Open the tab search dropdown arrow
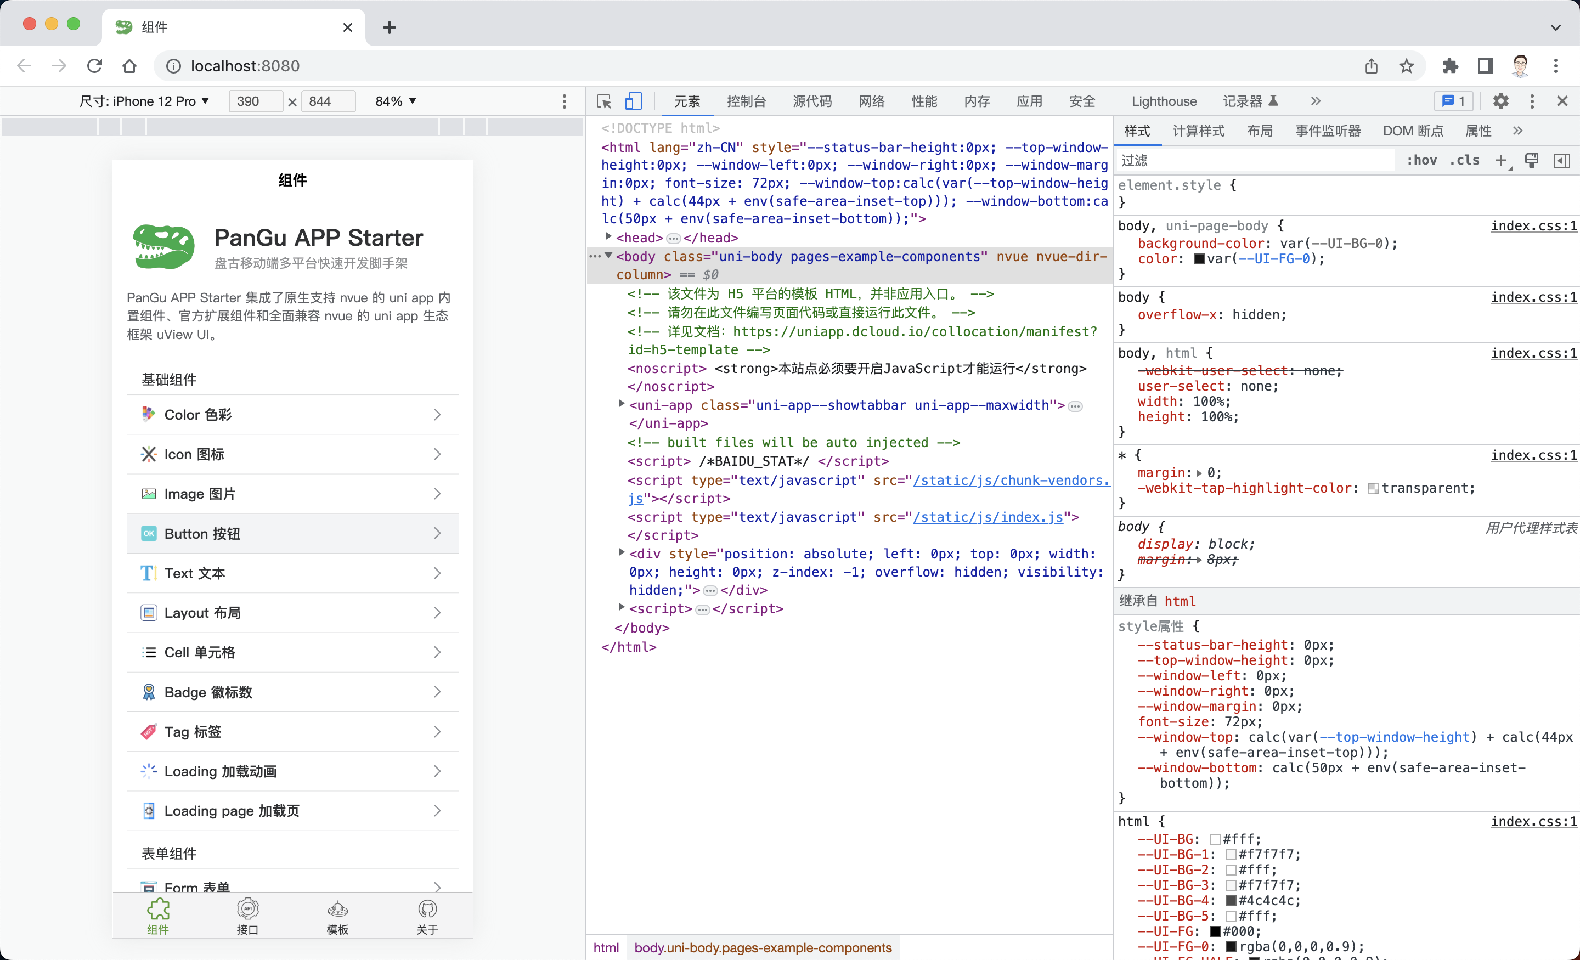 point(1556,27)
